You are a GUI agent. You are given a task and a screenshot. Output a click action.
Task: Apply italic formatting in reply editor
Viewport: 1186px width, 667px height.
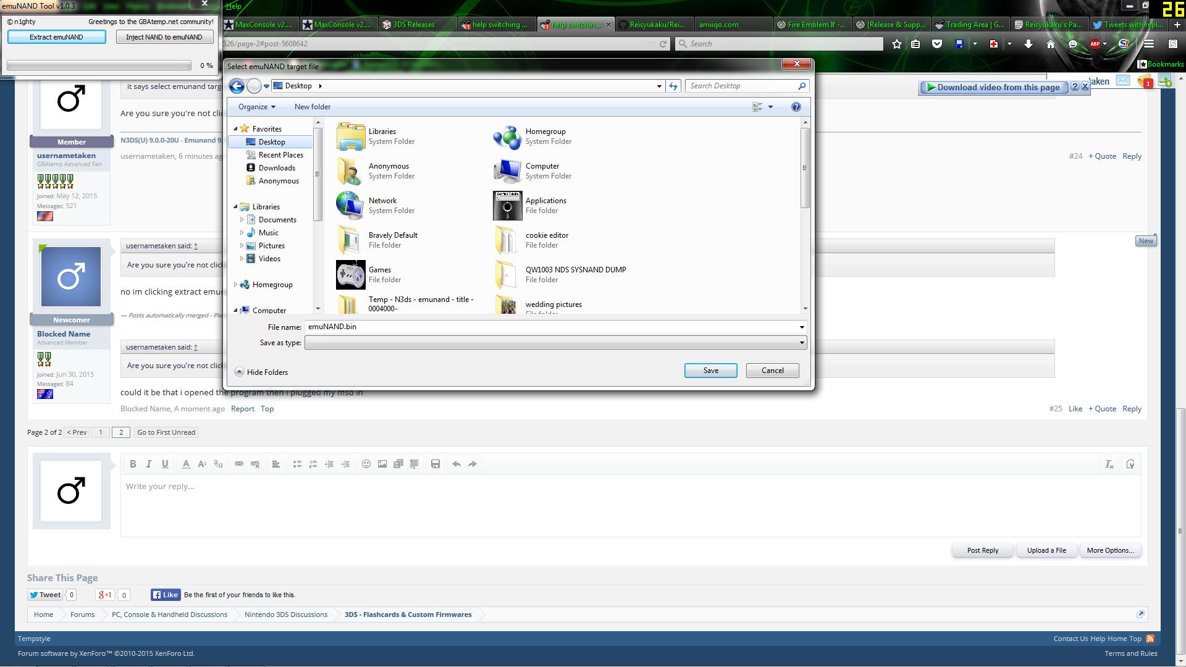coord(149,464)
